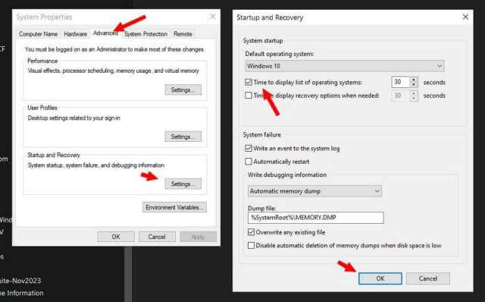
Task: Increase operating systems list seconds with up arrow
Action: (414, 80)
